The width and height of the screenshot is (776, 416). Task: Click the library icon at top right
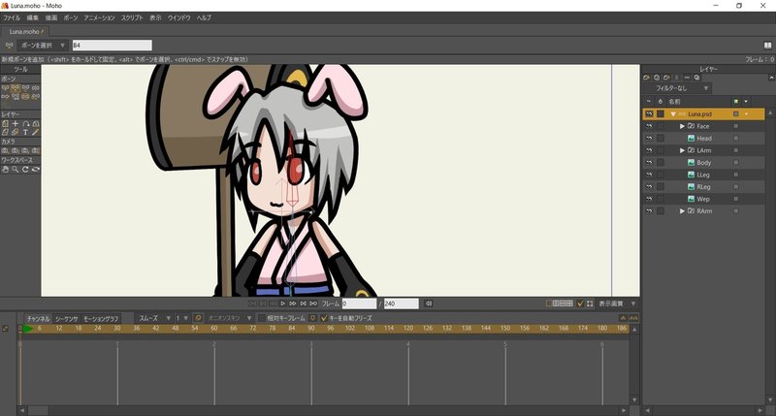pos(767,45)
